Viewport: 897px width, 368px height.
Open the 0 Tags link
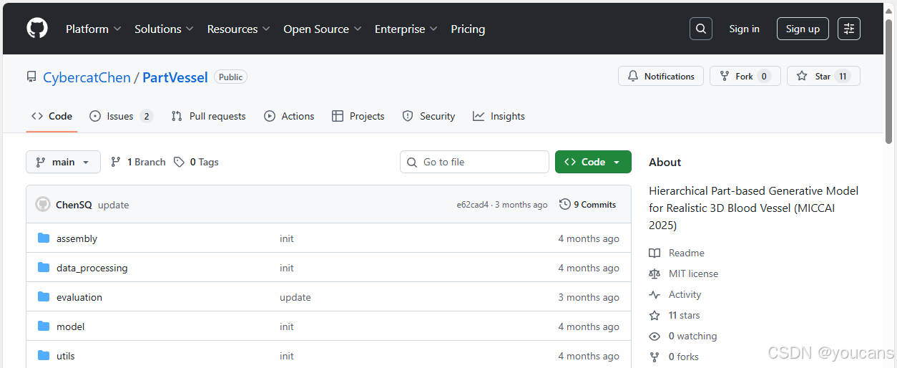196,162
